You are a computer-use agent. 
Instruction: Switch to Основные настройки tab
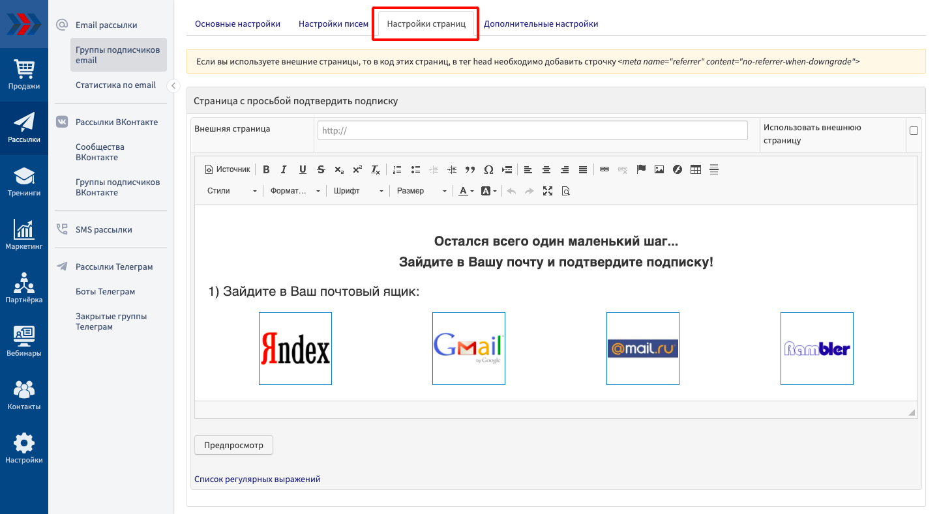tap(237, 24)
